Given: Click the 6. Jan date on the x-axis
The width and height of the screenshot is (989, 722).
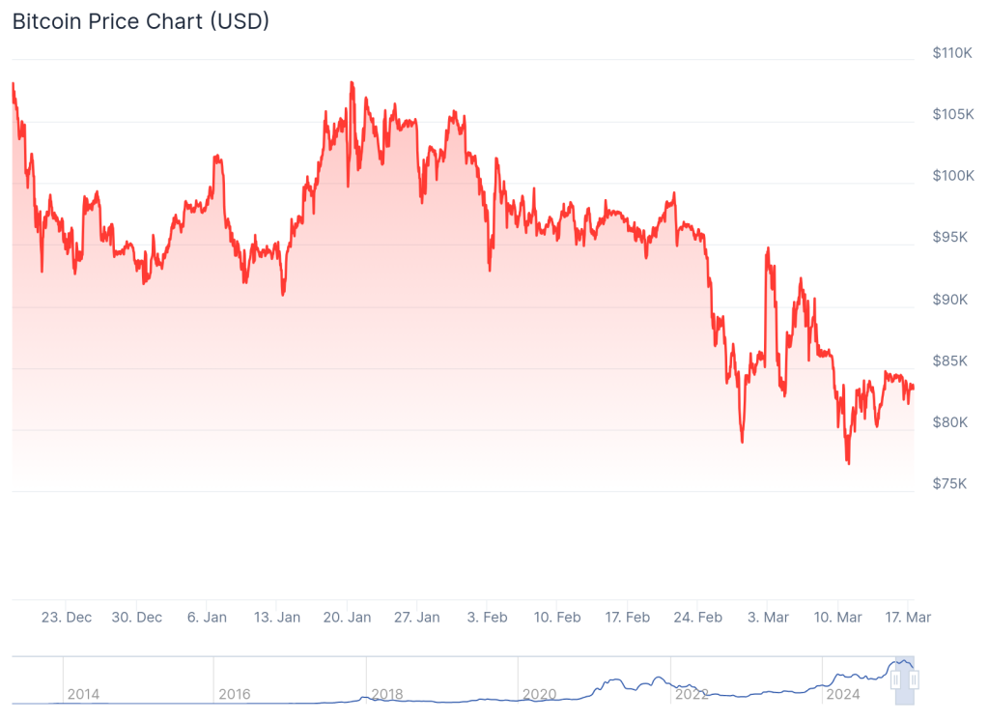Looking at the screenshot, I should (207, 618).
